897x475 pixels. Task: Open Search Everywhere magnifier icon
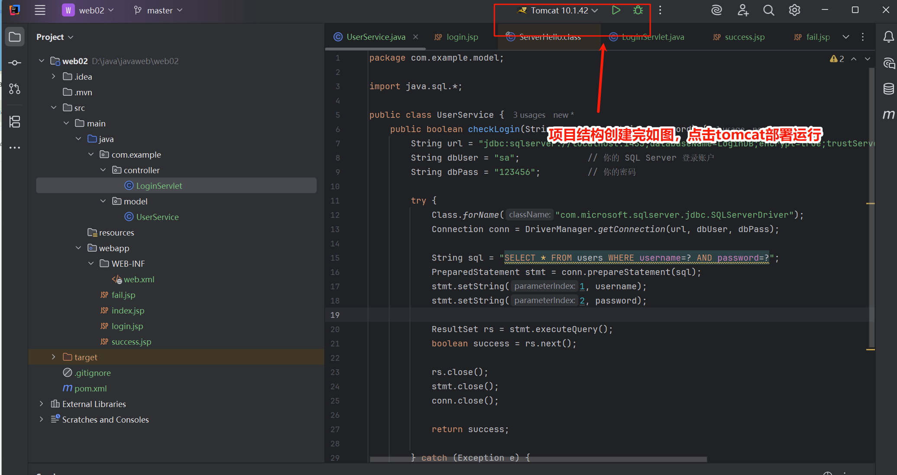pyautogui.click(x=768, y=10)
